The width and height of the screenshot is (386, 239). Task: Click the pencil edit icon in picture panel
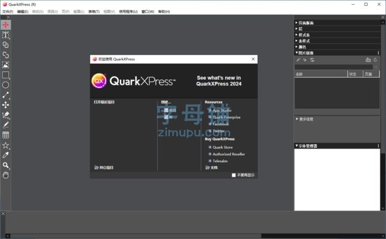pos(298,60)
